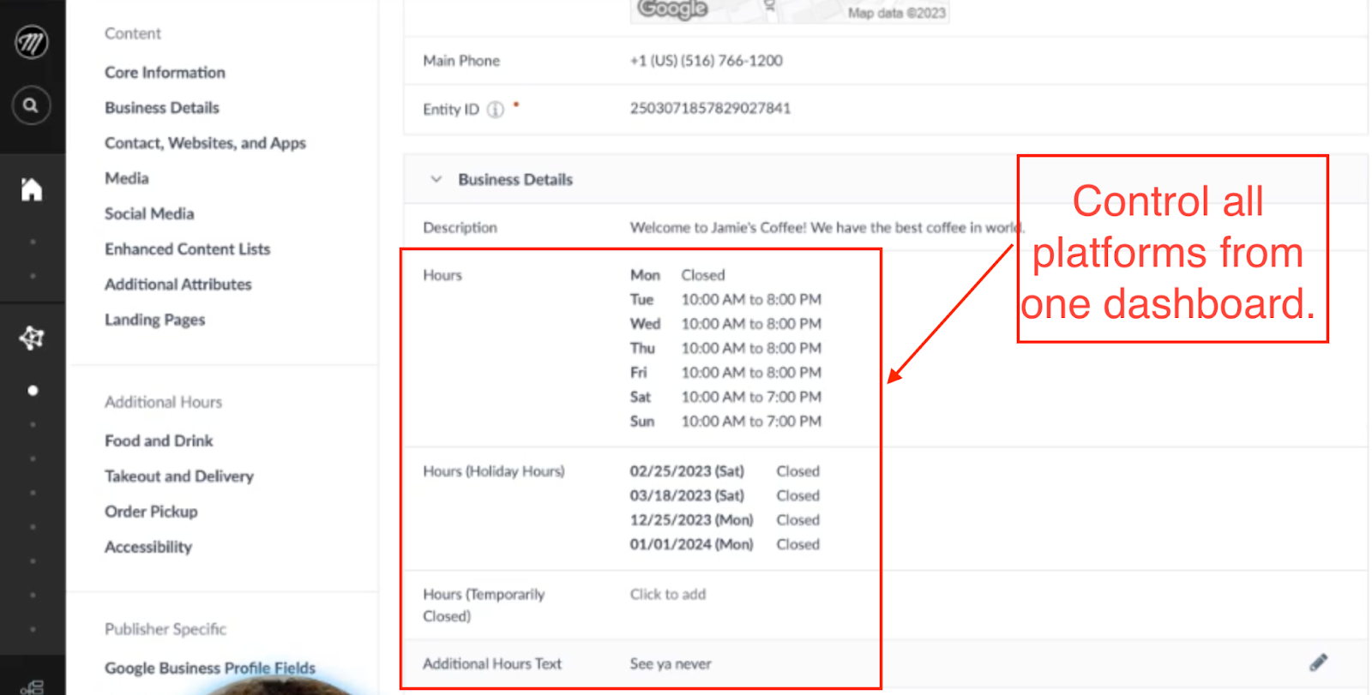Go to the Home icon in left rail
1372x695 pixels.
[x=32, y=189]
